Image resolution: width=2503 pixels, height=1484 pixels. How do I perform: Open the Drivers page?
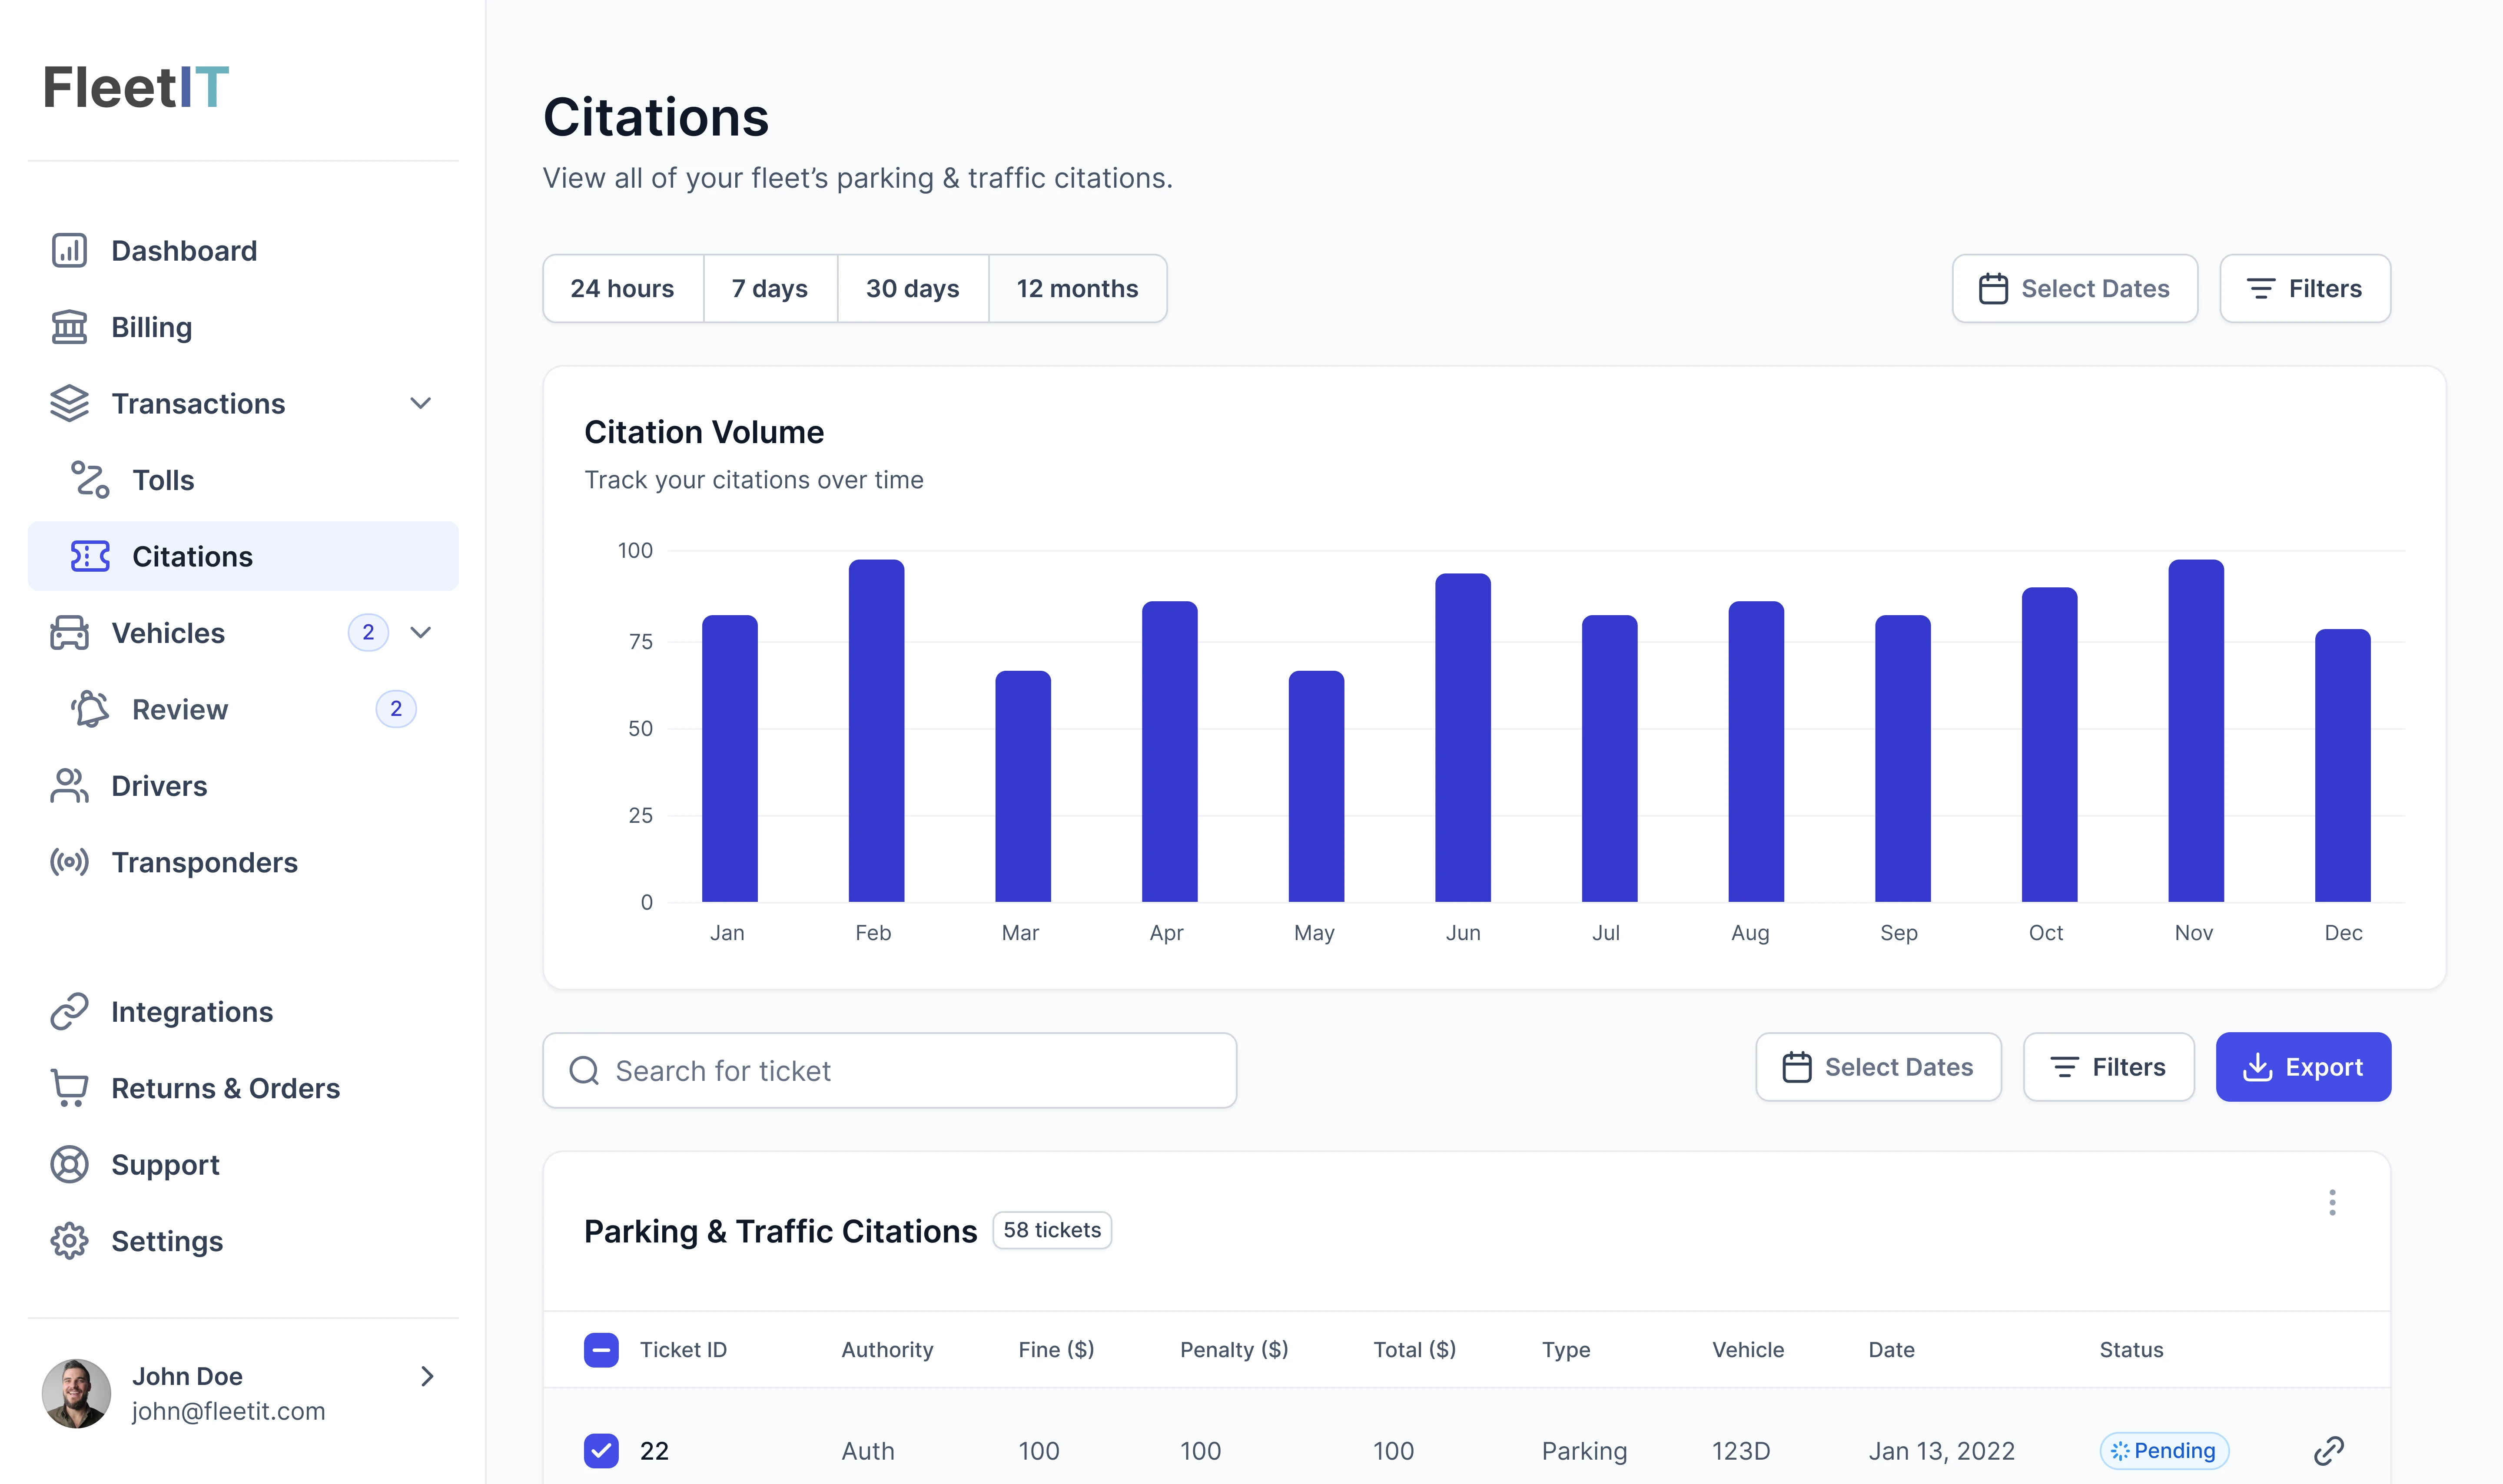click(243, 786)
